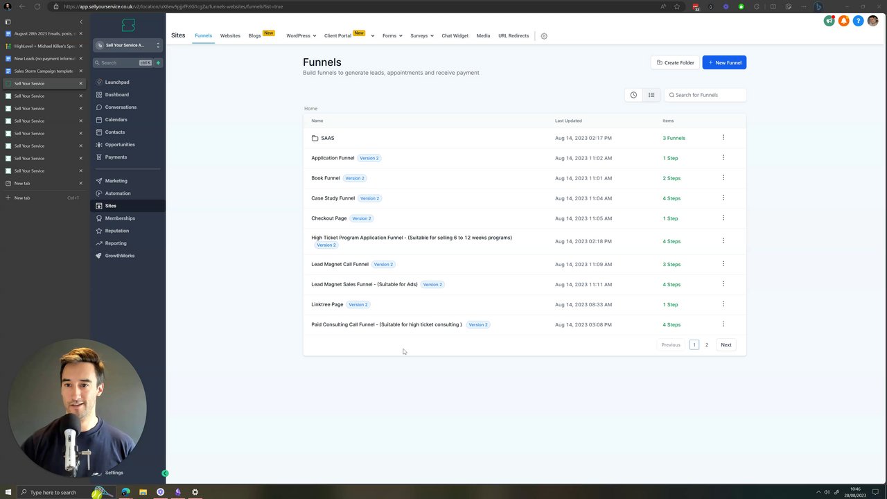Open Payments in the sidebar
This screenshot has width=887, height=499.
(116, 157)
